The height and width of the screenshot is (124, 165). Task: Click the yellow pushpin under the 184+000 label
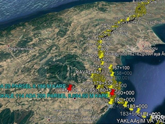pyautogui.click(x=144, y=116)
